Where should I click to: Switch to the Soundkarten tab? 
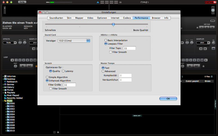tap(56, 18)
